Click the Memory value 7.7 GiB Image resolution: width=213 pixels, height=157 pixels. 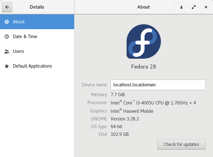coord(118,95)
